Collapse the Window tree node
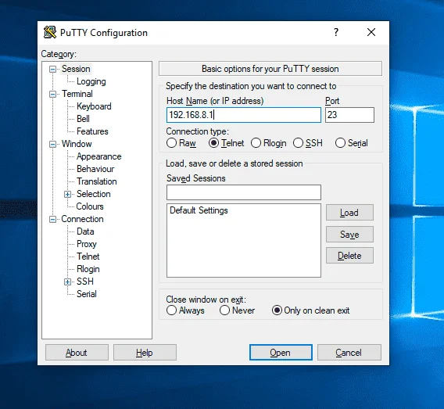The width and height of the screenshot is (444, 409). [x=52, y=144]
